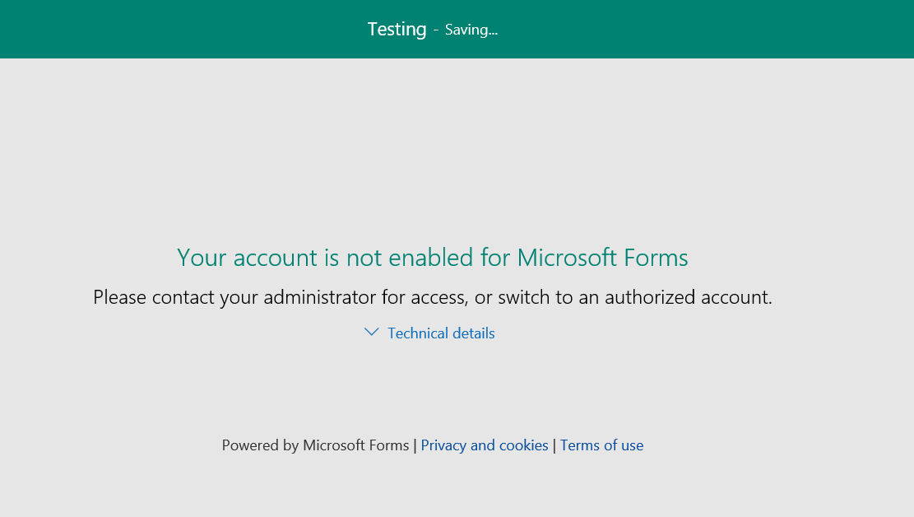Open the Terms of use link
Screen dimensions: 914x517
point(601,445)
